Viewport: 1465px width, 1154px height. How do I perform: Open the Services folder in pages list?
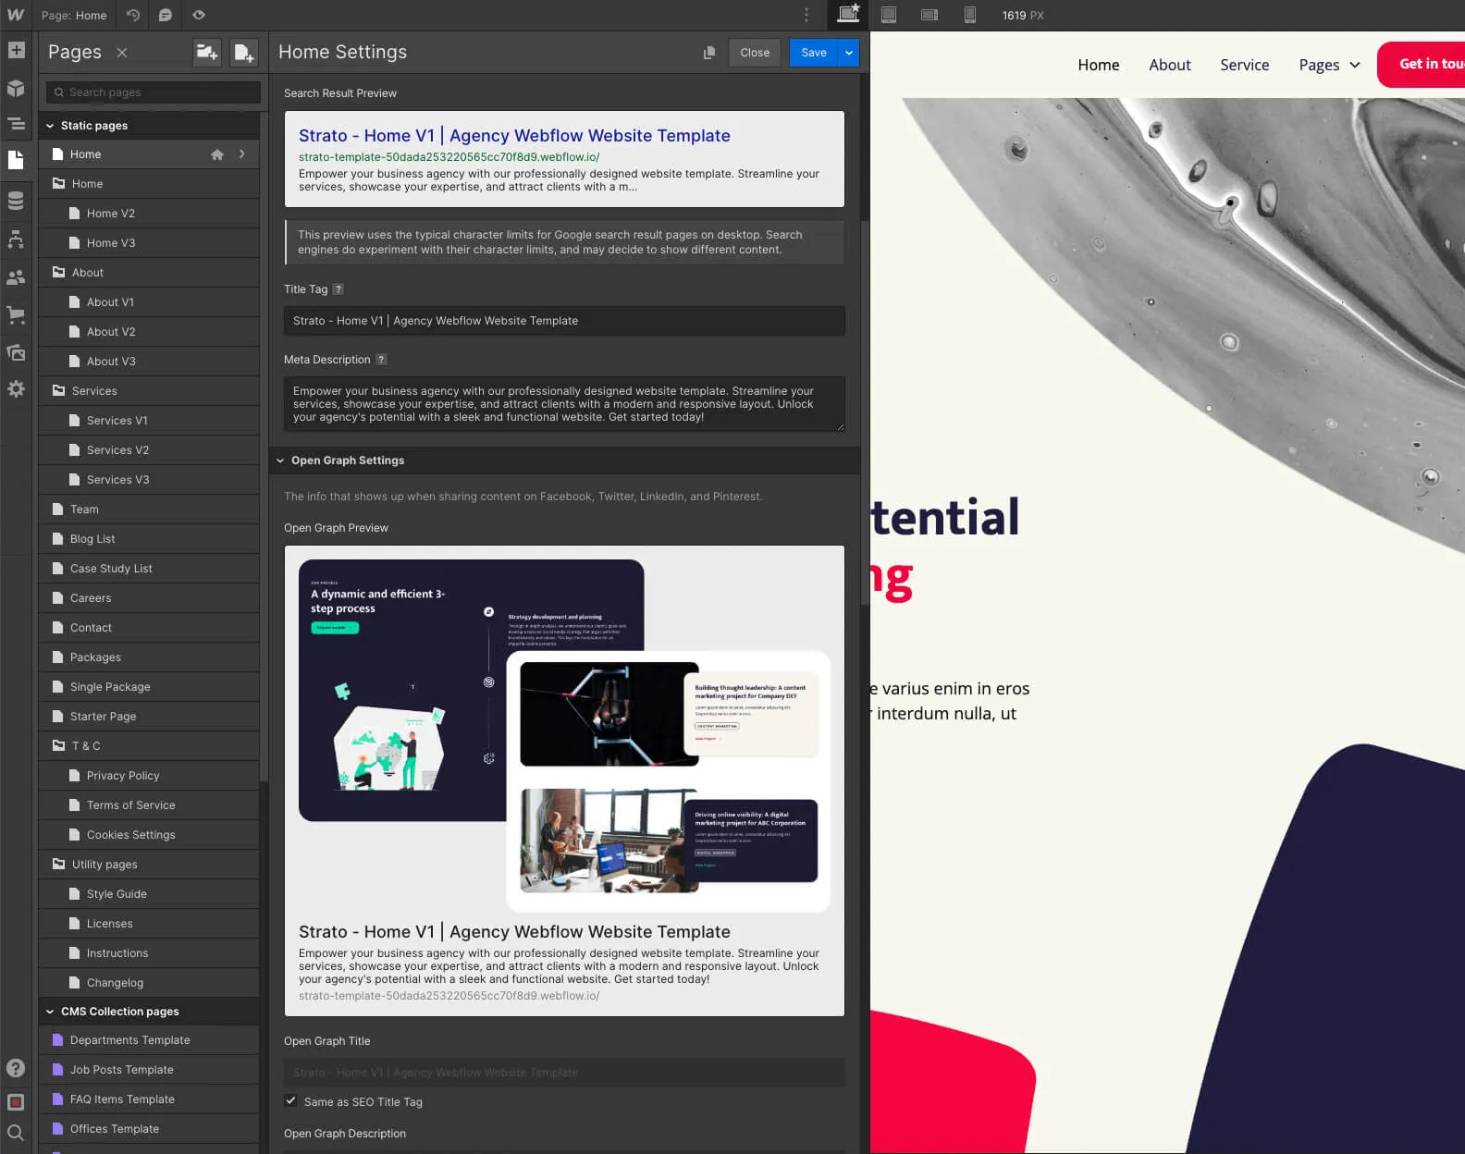click(x=149, y=391)
